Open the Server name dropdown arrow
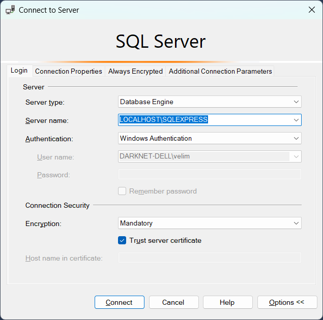The image size is (323, 320). pyautogui.click(x=296, y=120)
